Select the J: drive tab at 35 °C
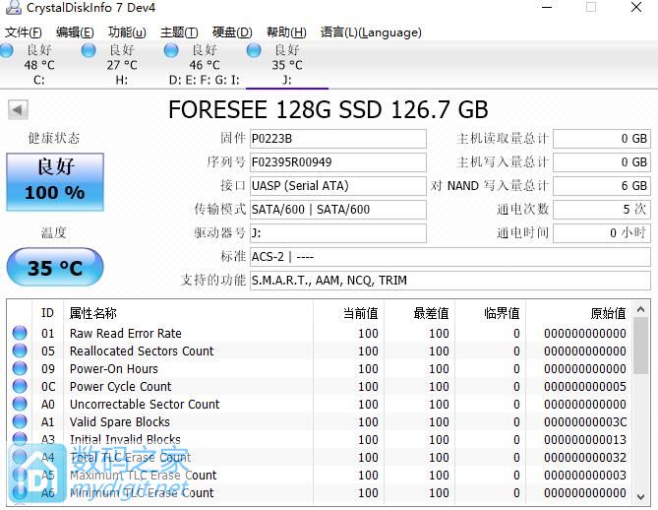658x510 pixels. tap(287, 64)
